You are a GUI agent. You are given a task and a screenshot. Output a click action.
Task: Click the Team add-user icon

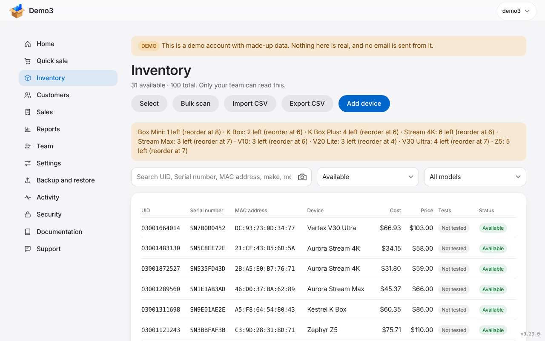(28, 146)
